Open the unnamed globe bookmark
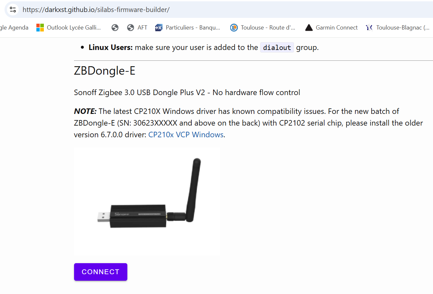433x294 pixels. pos(115,28)
